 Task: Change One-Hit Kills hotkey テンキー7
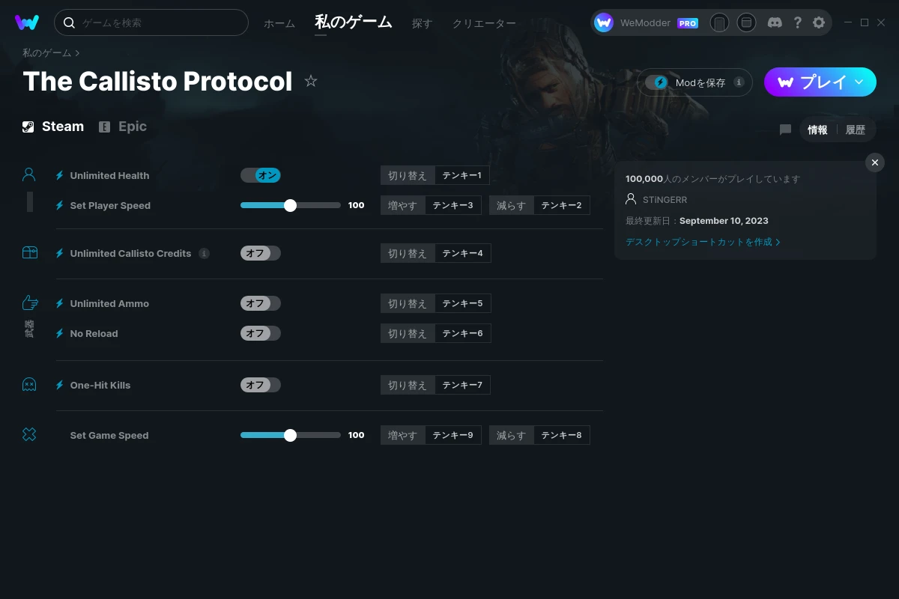pyautogui.click(x=462, y=385)
